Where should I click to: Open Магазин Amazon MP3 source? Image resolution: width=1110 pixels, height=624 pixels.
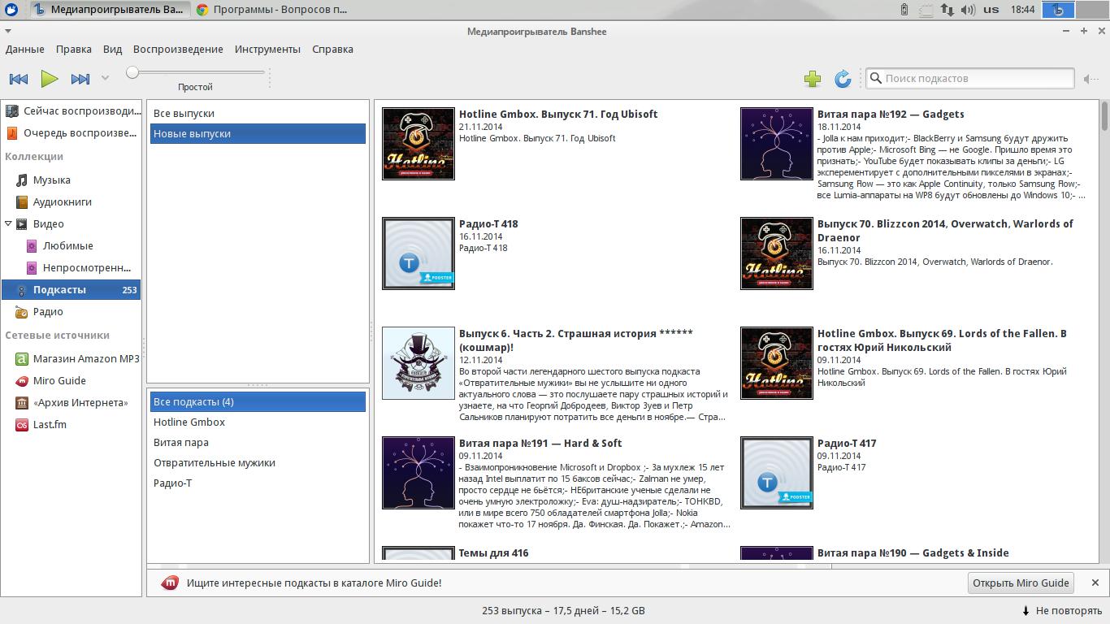coord(72,359)
